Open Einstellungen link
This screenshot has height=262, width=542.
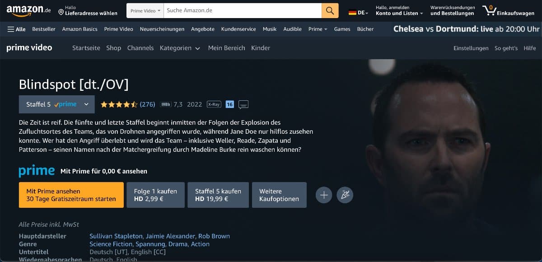pyautogui.click(x=471, y=48)
